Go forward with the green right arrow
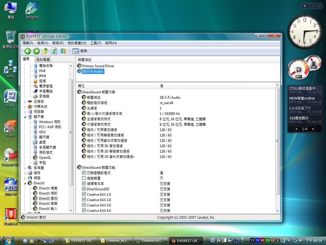326x245 pixels. pos(36,51)
